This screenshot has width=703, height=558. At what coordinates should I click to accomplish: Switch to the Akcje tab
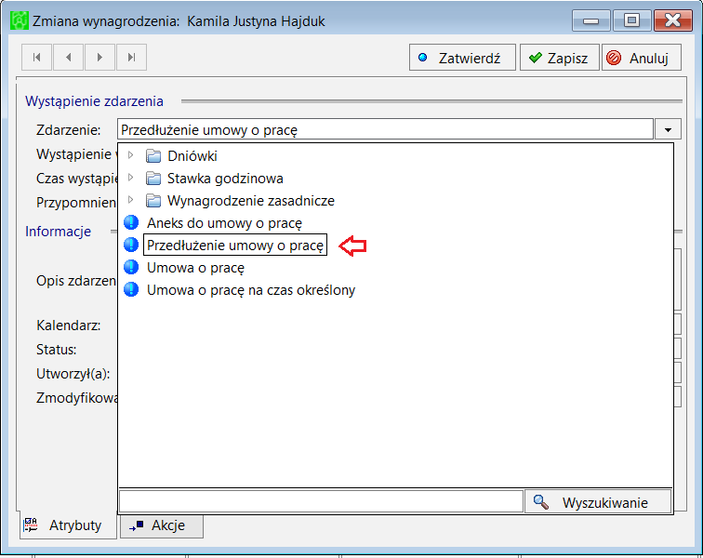(162, 525)
